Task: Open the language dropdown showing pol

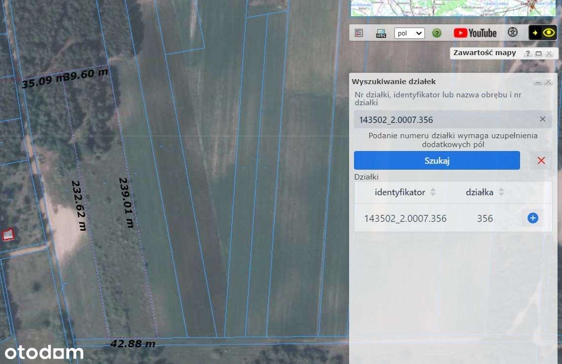Action: (x=409, y=33)
